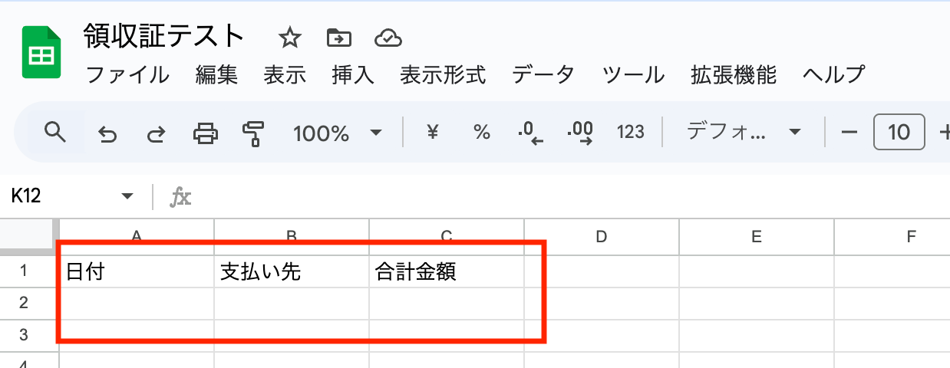Print the spreadsheet with printer icon
Screen dimensions: 950x368
pyautogui.click(x=205, y=133)
